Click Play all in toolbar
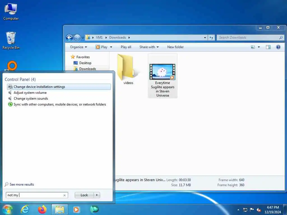287x215 pixels. [126, 47]
